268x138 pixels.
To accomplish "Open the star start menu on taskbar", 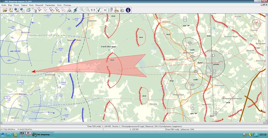I will (3, 134).
